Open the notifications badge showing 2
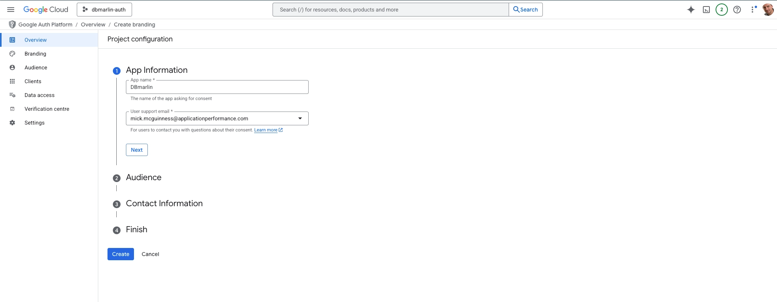777x302 pixels. point(721,10)
